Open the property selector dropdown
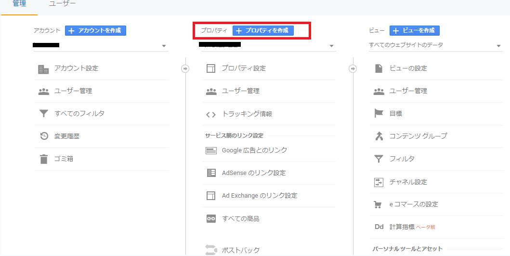 coord(331,46)
